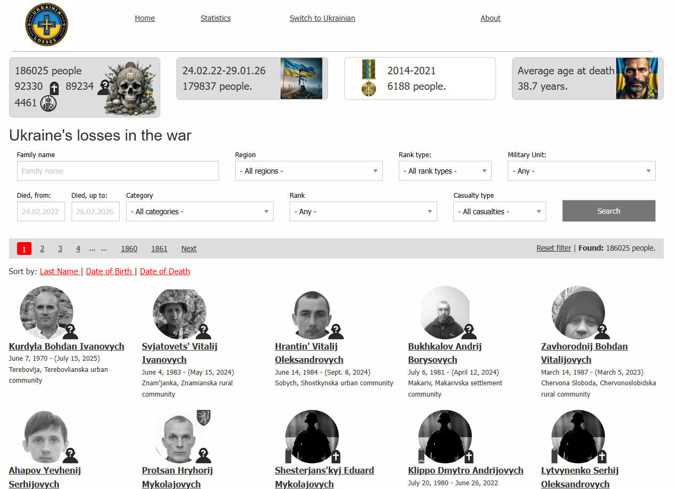Open Zavhorodnij Bohdan portrait photo
This screenshot has height=489, width=675.
pyautogui.click(x=578, y=313)
